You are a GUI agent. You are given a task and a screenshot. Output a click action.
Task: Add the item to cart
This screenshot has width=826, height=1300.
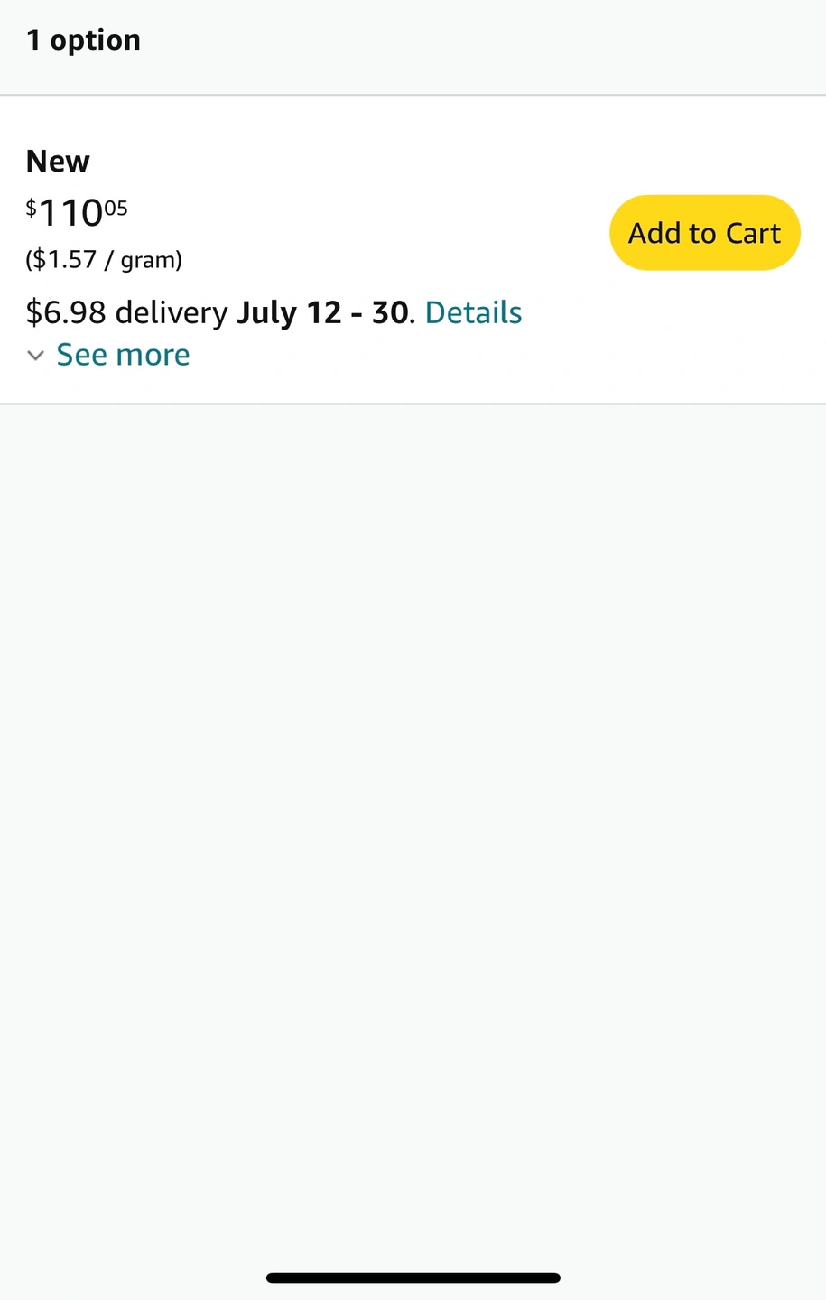point(704,233)
